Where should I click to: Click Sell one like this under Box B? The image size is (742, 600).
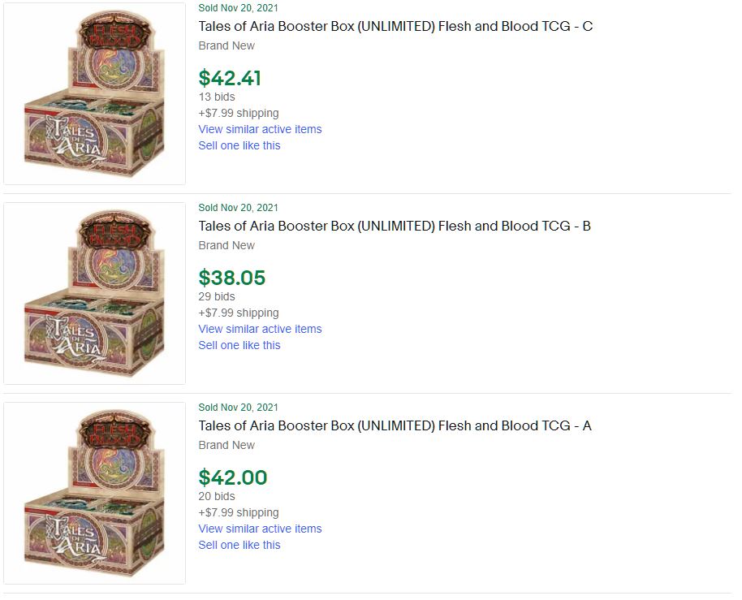click(239, 345)
